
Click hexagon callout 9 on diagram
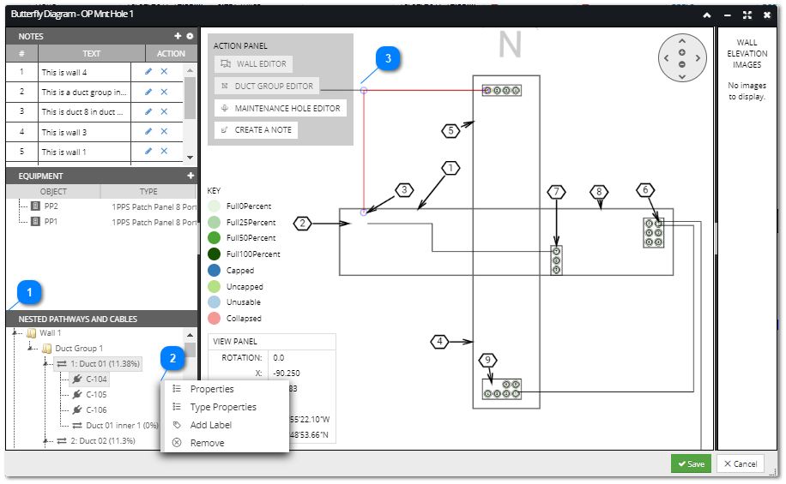pos(487,360)
